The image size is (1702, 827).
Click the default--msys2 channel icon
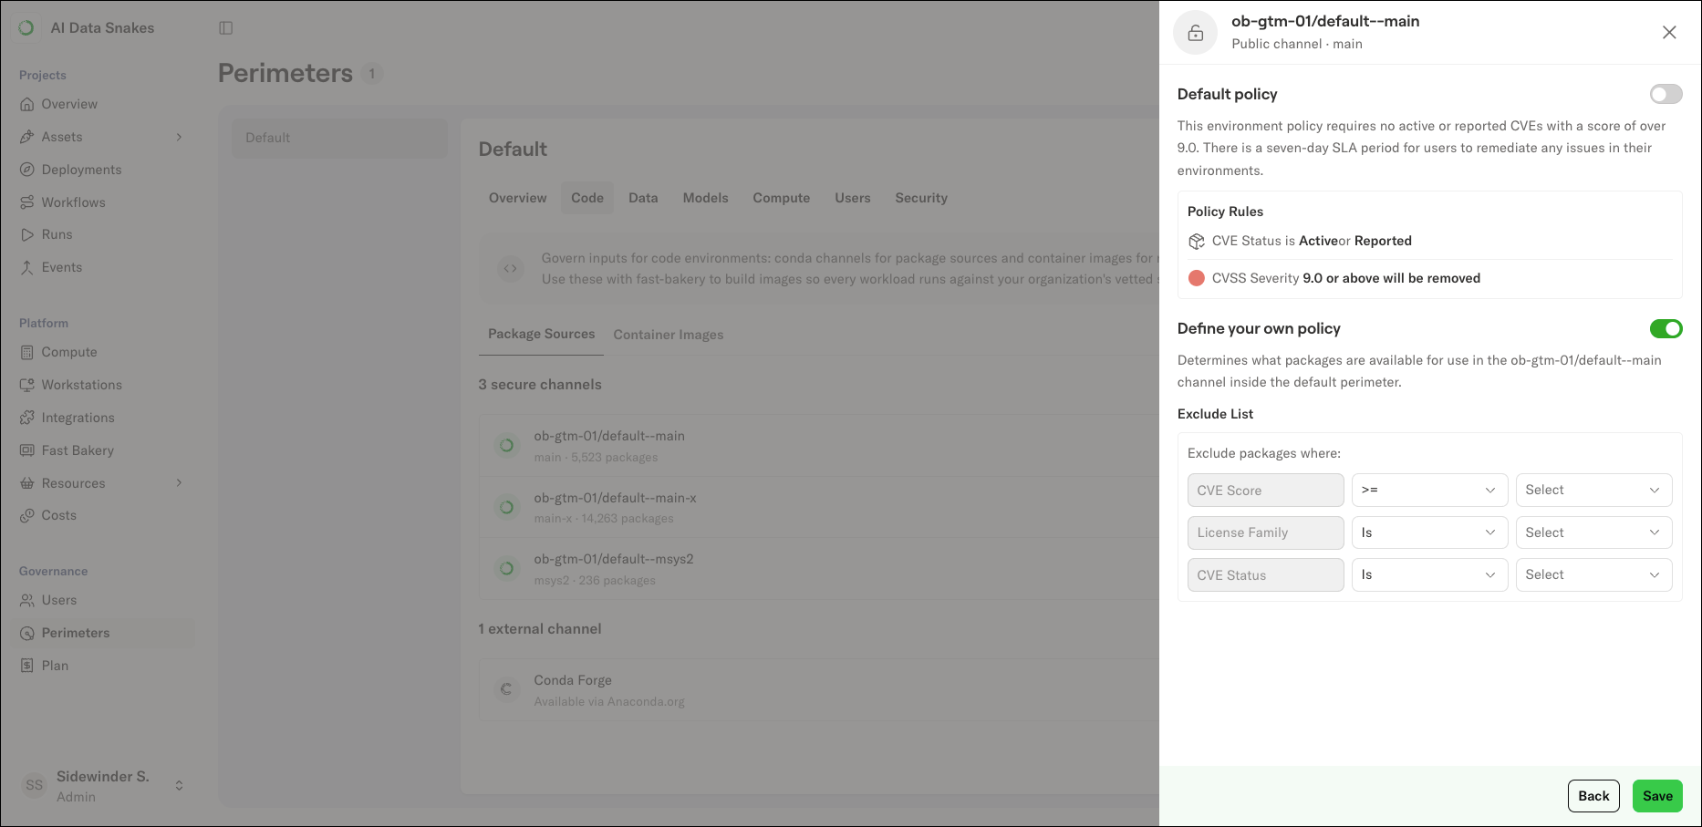[x=506, y=569]
